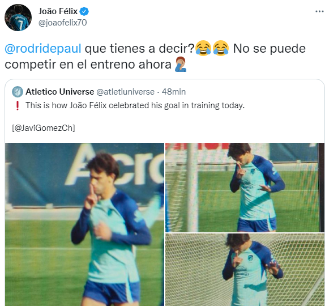
Task: Open the @joaofelix70 handle
Action: coord(63,23)
